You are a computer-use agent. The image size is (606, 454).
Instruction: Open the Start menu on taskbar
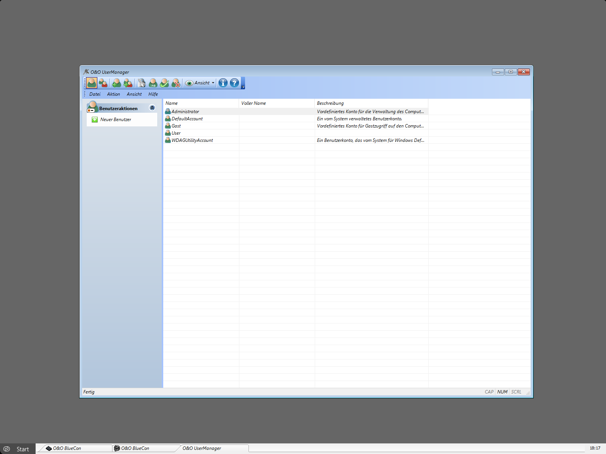pos(18,449)
